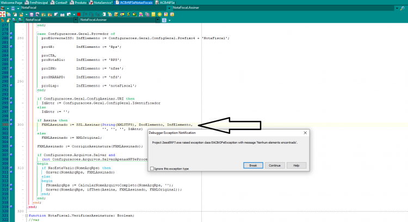This screenshot has width=408, height=222.
Task: Click the purple floppy Save icon
Action: 32,14
